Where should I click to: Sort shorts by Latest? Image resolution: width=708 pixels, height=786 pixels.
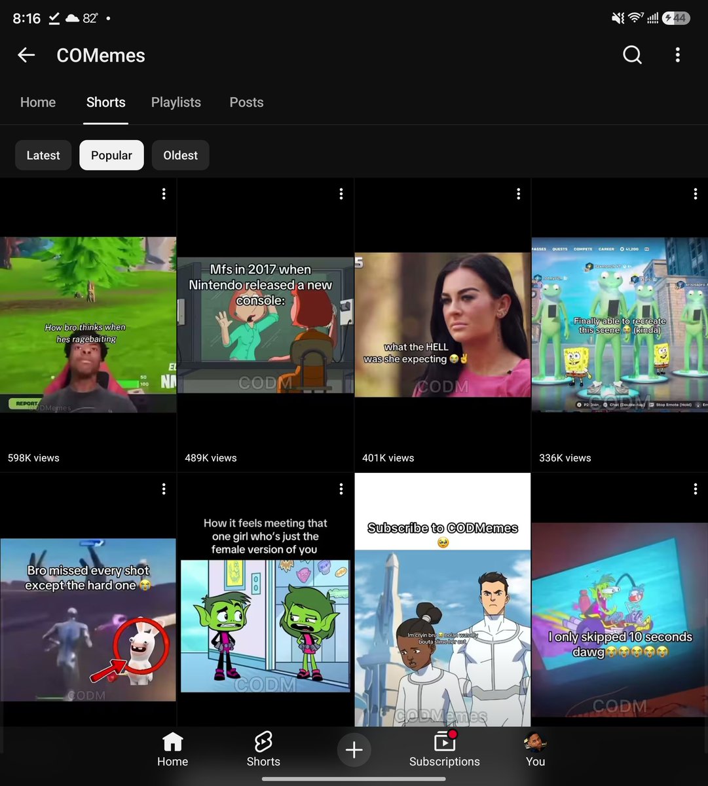43,155
